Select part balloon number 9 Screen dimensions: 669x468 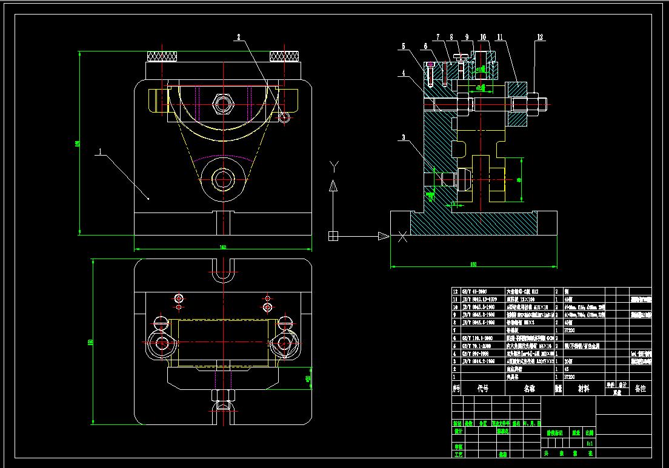click(467, 37)
